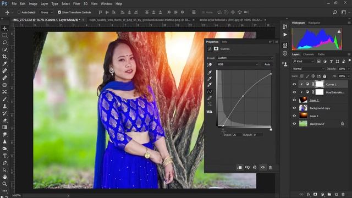Click the clip to layer button

[240, 167]
